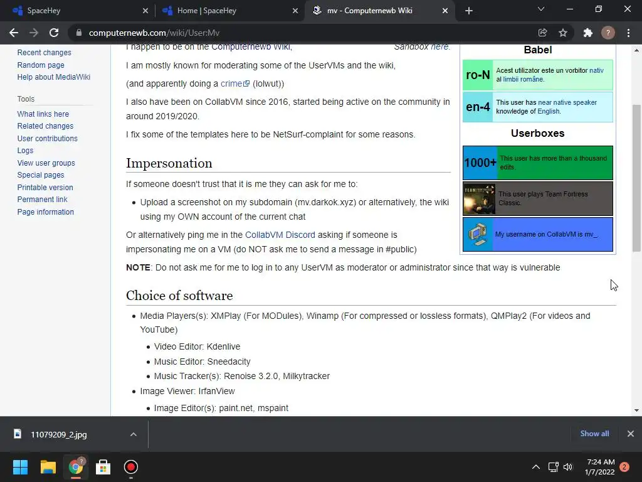Image resolution: width=642 pixels, height=482 pixels.
Task: Close the Home | SpaceHey tab
Action: (295, 11)
